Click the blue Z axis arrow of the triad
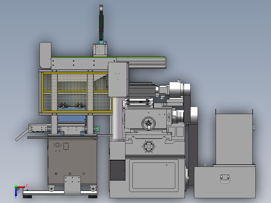Viewport: 271px width, 203px height. click(x=16, y=192)
